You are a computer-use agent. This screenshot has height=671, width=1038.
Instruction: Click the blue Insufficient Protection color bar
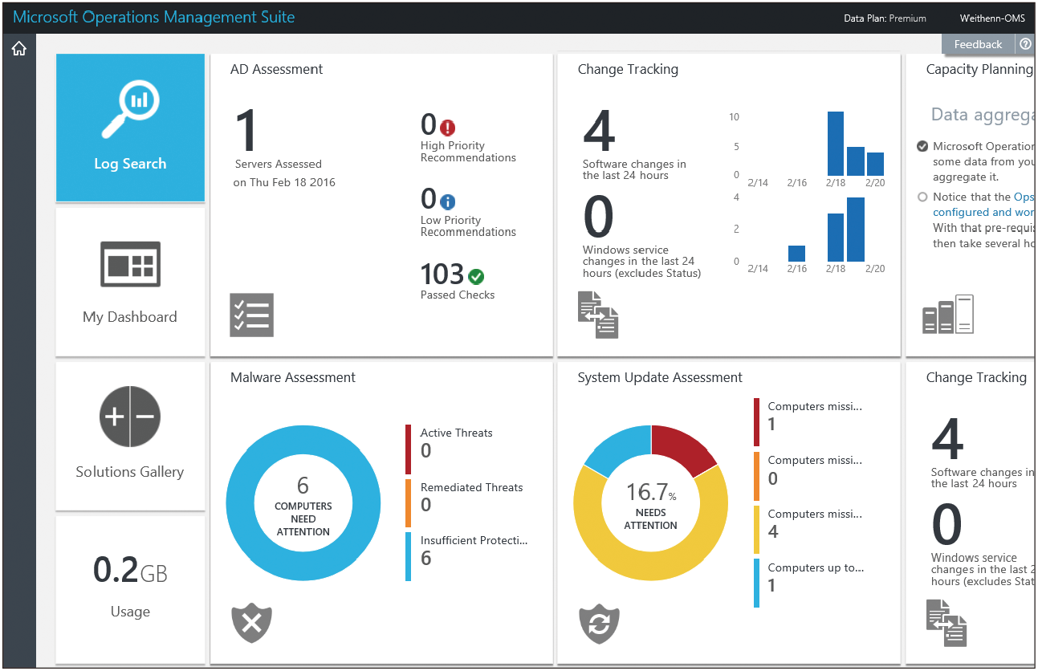[408, 557]
